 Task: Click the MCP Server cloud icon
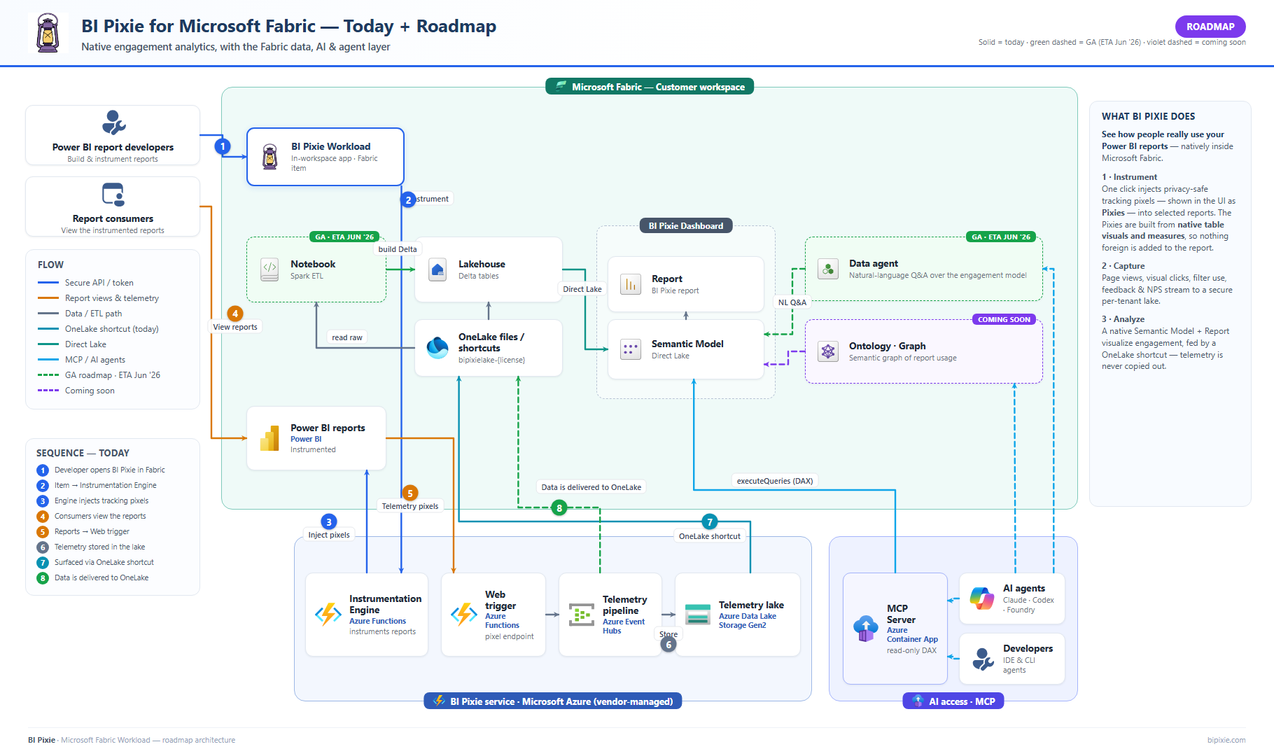tap(865, 629)
